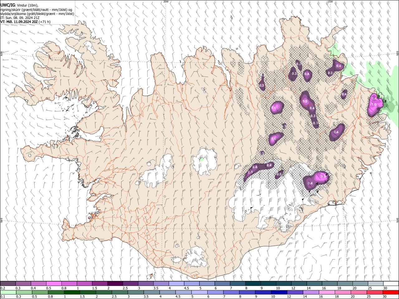Click the '3.5' label under the upper legend row
The width and height of the screenshot is (399, 299).
(x=156, y=288)
